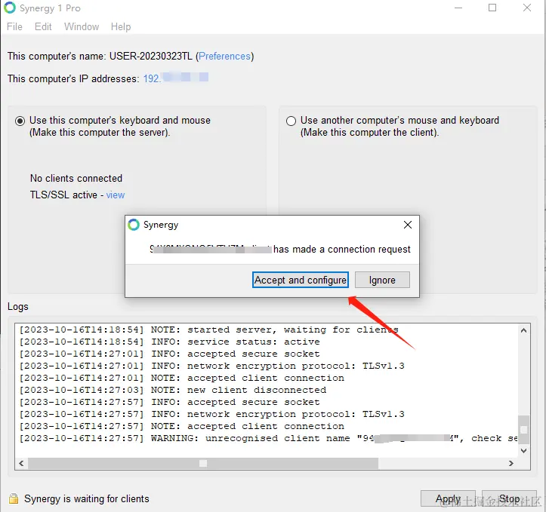Click 'has made a connection request' message
The width and height of the screenshot is (546, 512).
coord(342,250)
